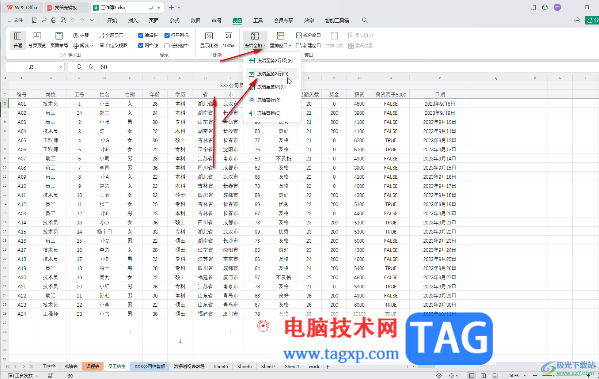Choose Freeze First Row (冻结首行)

click(x=272, y=100)
